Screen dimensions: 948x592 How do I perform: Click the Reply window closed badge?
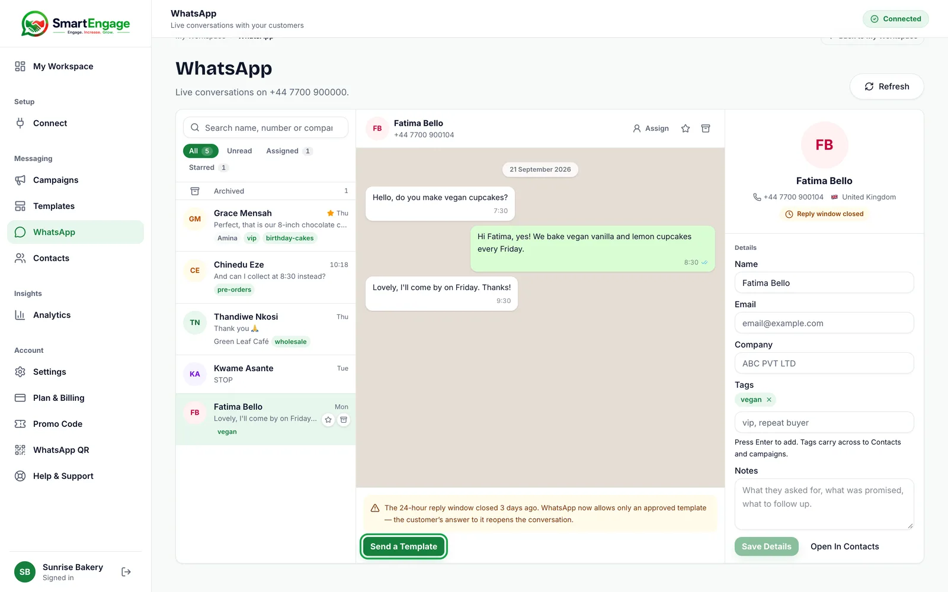pos(824,214)
